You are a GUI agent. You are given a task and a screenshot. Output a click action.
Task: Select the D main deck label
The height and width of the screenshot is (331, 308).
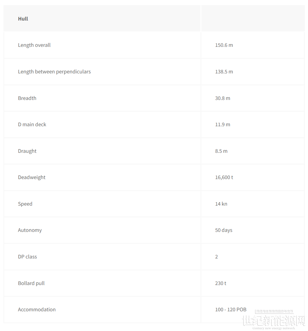click(x=32, y=125)
